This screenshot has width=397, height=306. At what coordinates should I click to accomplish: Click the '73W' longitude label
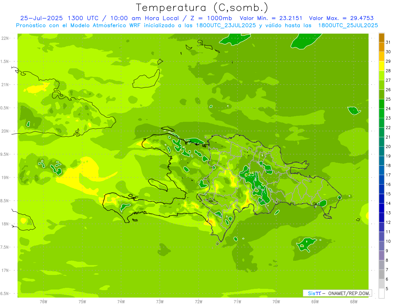point(160,302)
